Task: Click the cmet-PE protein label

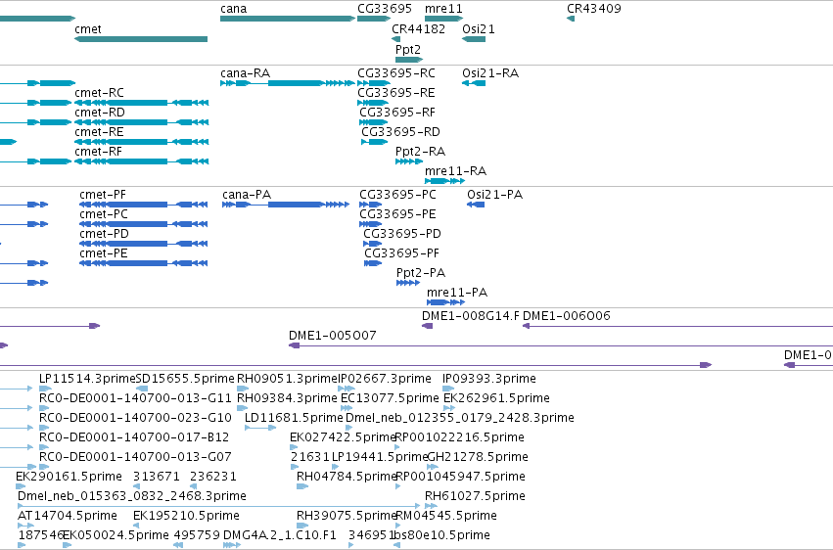Action: coord(104,253)
